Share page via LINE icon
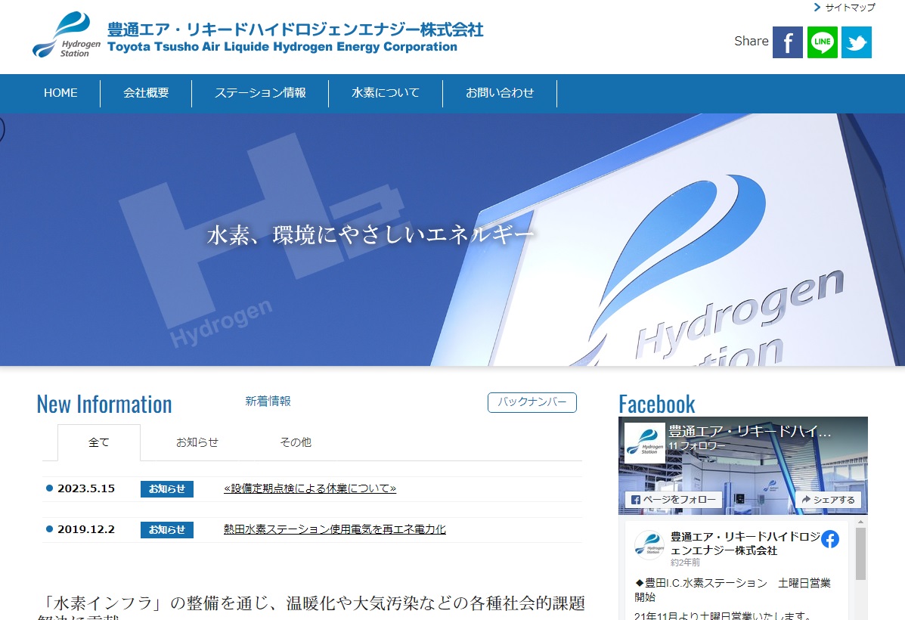The width and height of the screenshot is (905, 620). click(822, 42)
